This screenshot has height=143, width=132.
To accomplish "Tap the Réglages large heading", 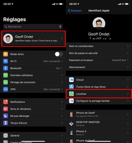I will pos(14,20).
